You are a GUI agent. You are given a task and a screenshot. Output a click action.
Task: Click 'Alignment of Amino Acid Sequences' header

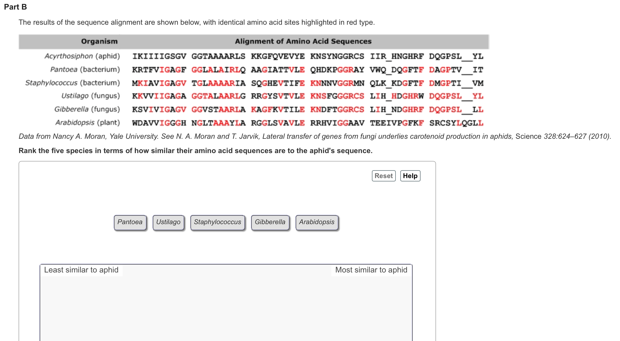pos(303,42)
